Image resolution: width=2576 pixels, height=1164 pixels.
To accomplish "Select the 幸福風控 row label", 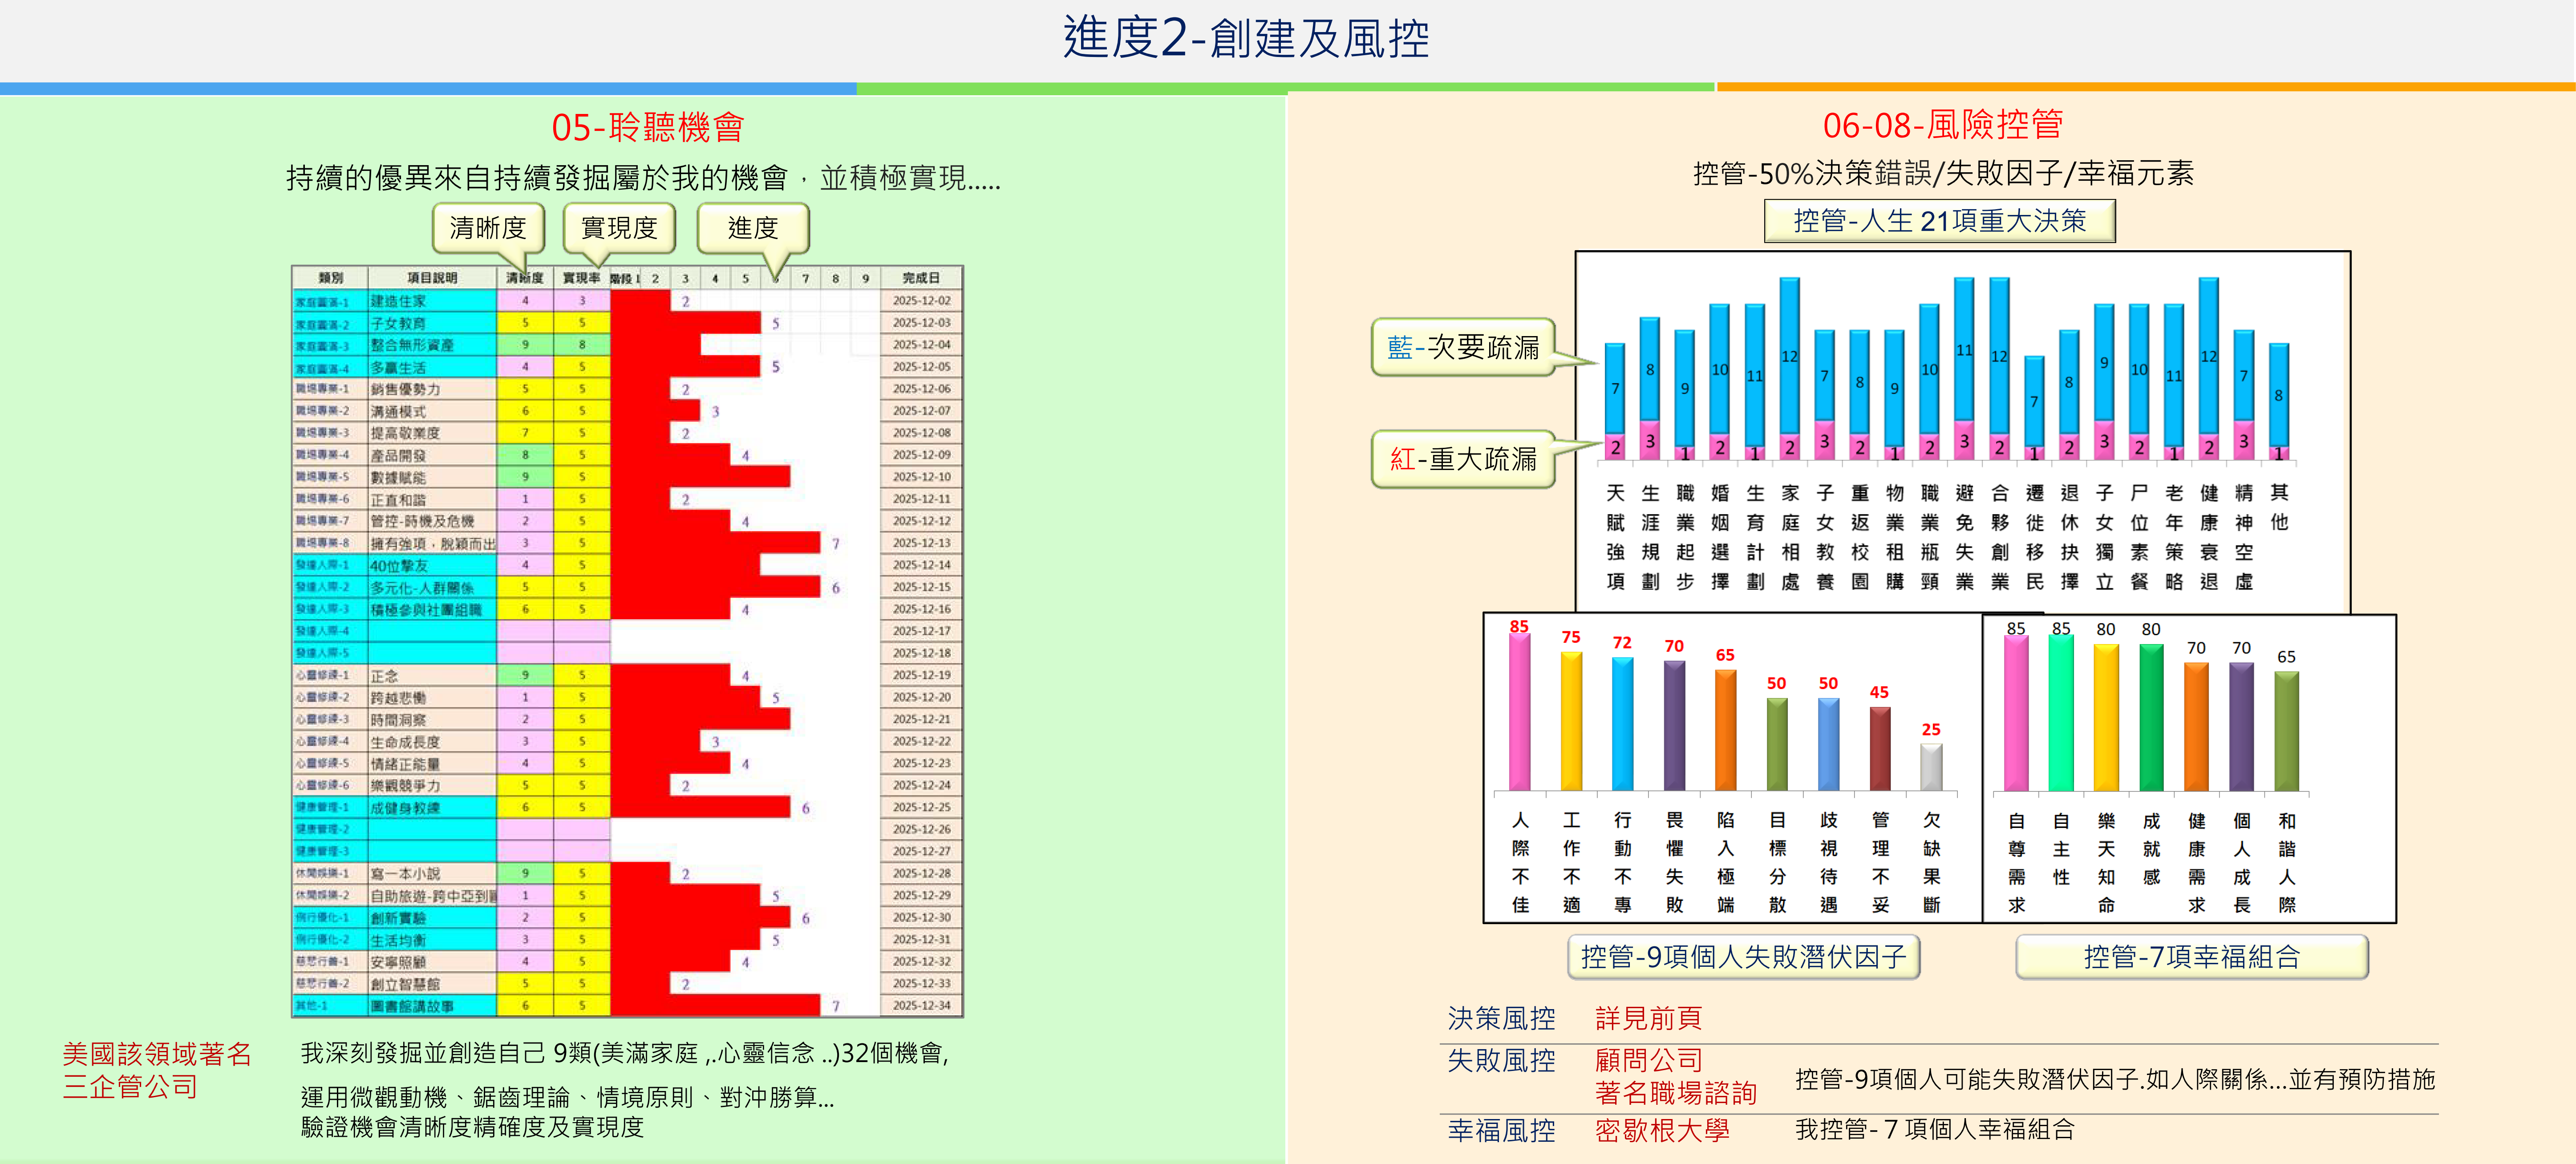I will tap(1501, 1131).
